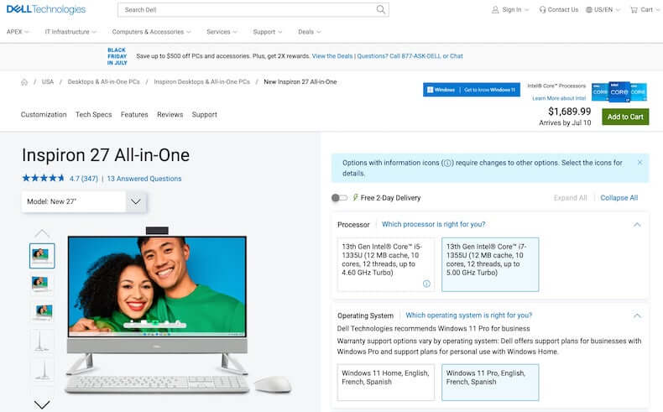Open the shopping cart icon
Screen dimensions: 663x412
point(634,9)
